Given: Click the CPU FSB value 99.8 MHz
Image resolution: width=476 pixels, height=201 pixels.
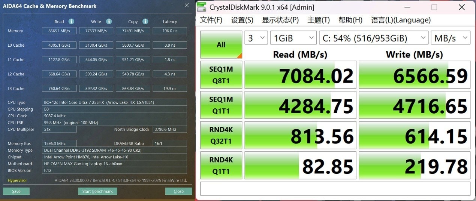Looking at the screenshot, I should point(115,123).
